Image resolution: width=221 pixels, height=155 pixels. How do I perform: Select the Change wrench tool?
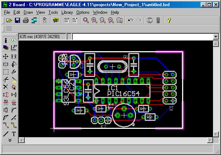tap(14, 72)
